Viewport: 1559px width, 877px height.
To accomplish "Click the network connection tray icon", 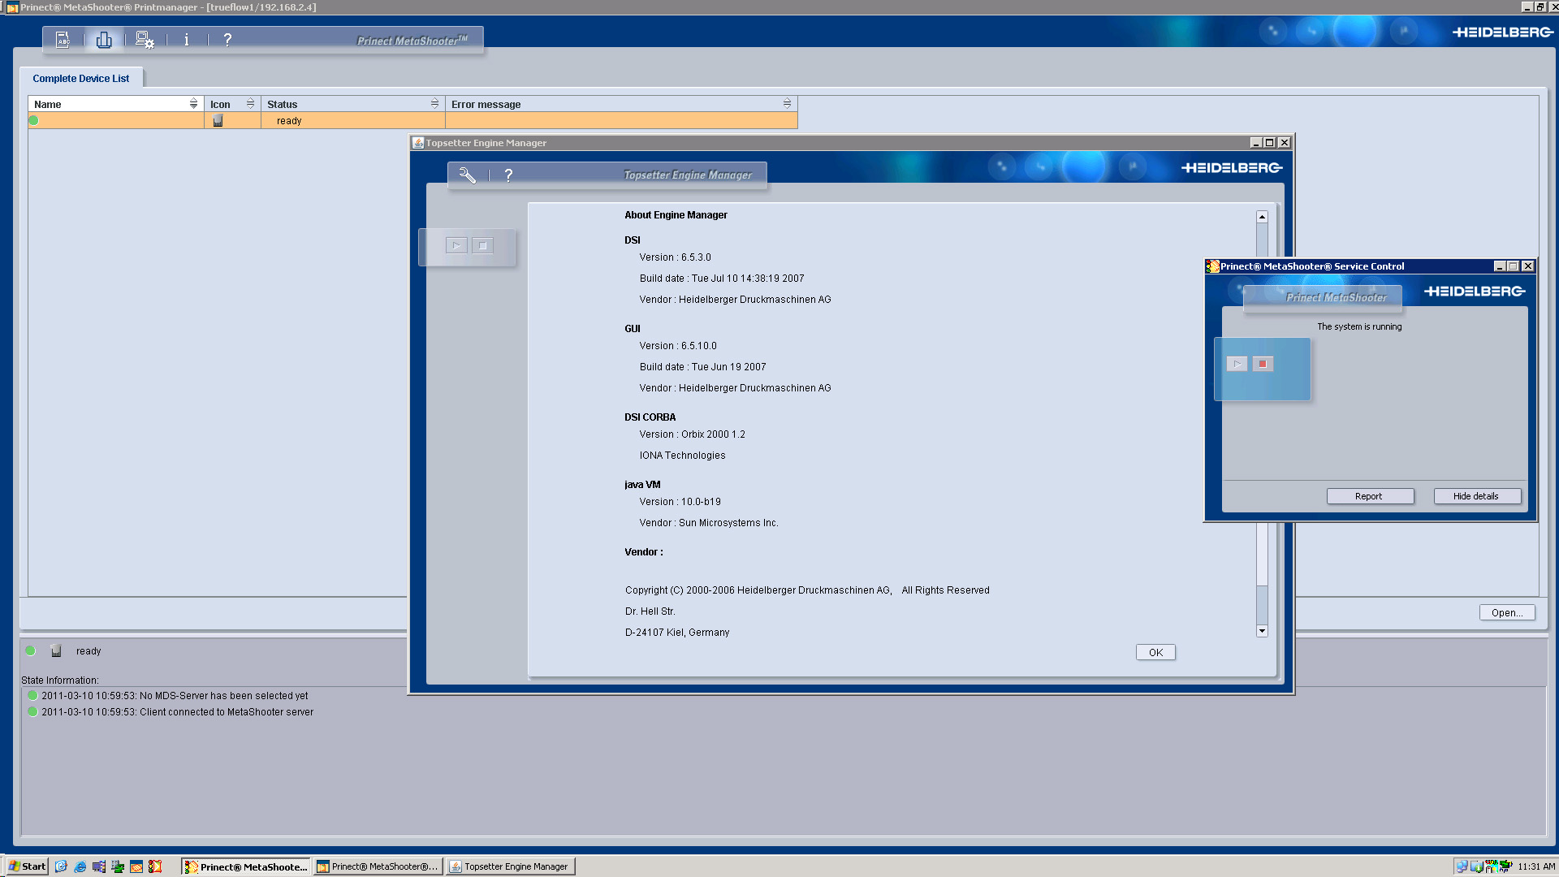I will (x=1462, y=866).
